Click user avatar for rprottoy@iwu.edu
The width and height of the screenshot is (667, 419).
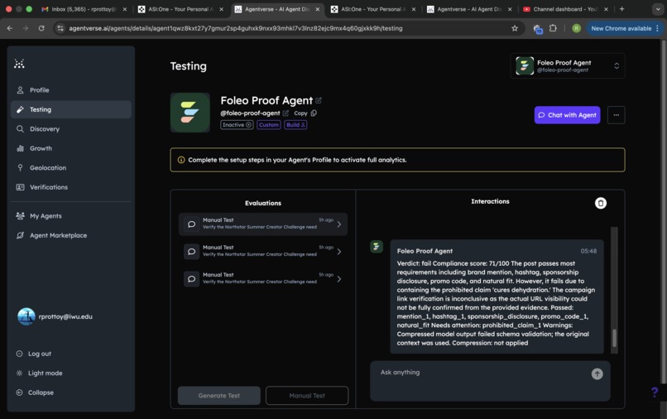[x=26, y=316]
